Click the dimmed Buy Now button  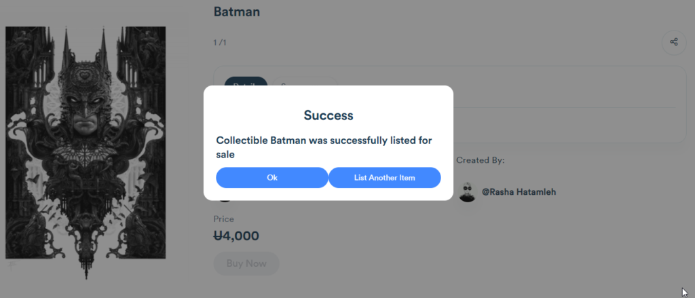pyautogui.click(x=246, y=263)
